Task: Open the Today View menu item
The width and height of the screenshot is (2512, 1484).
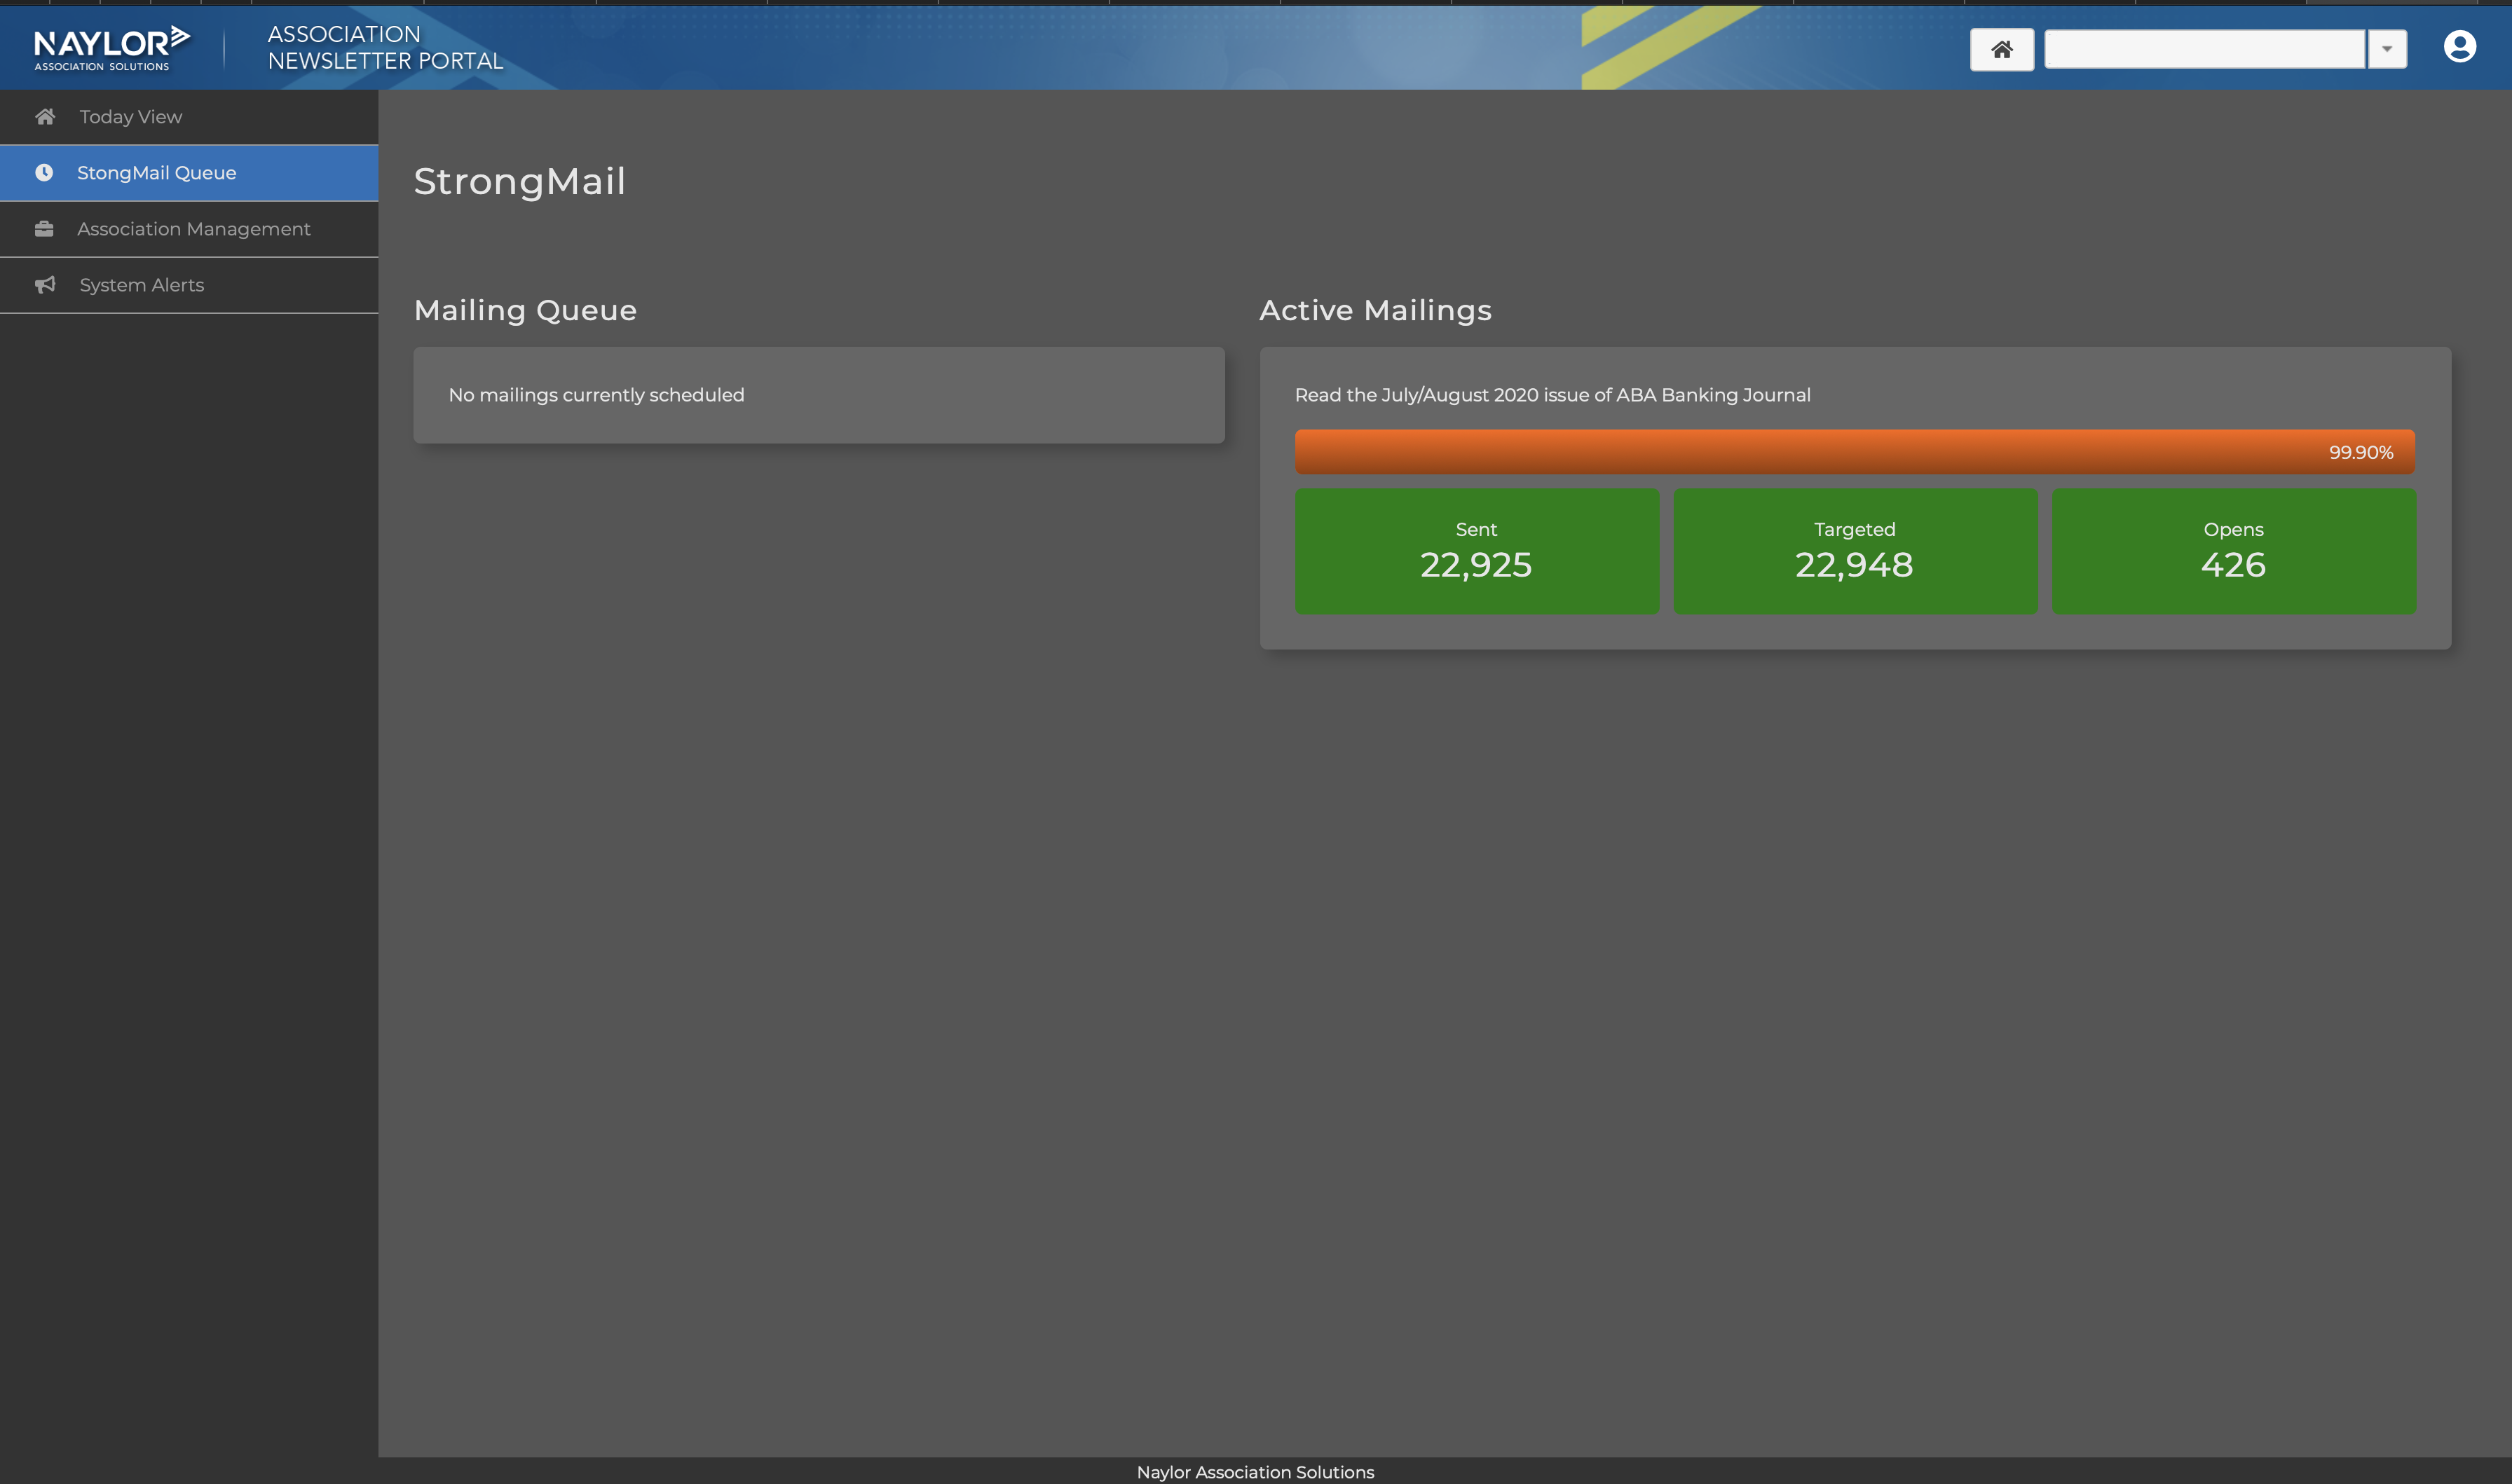Action: 189,117
